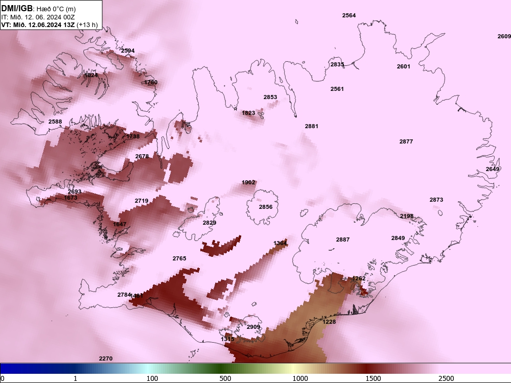Click the 2853 height value
Image resolution: width=511 pixels, height=383 pixels.
(270, 97)
